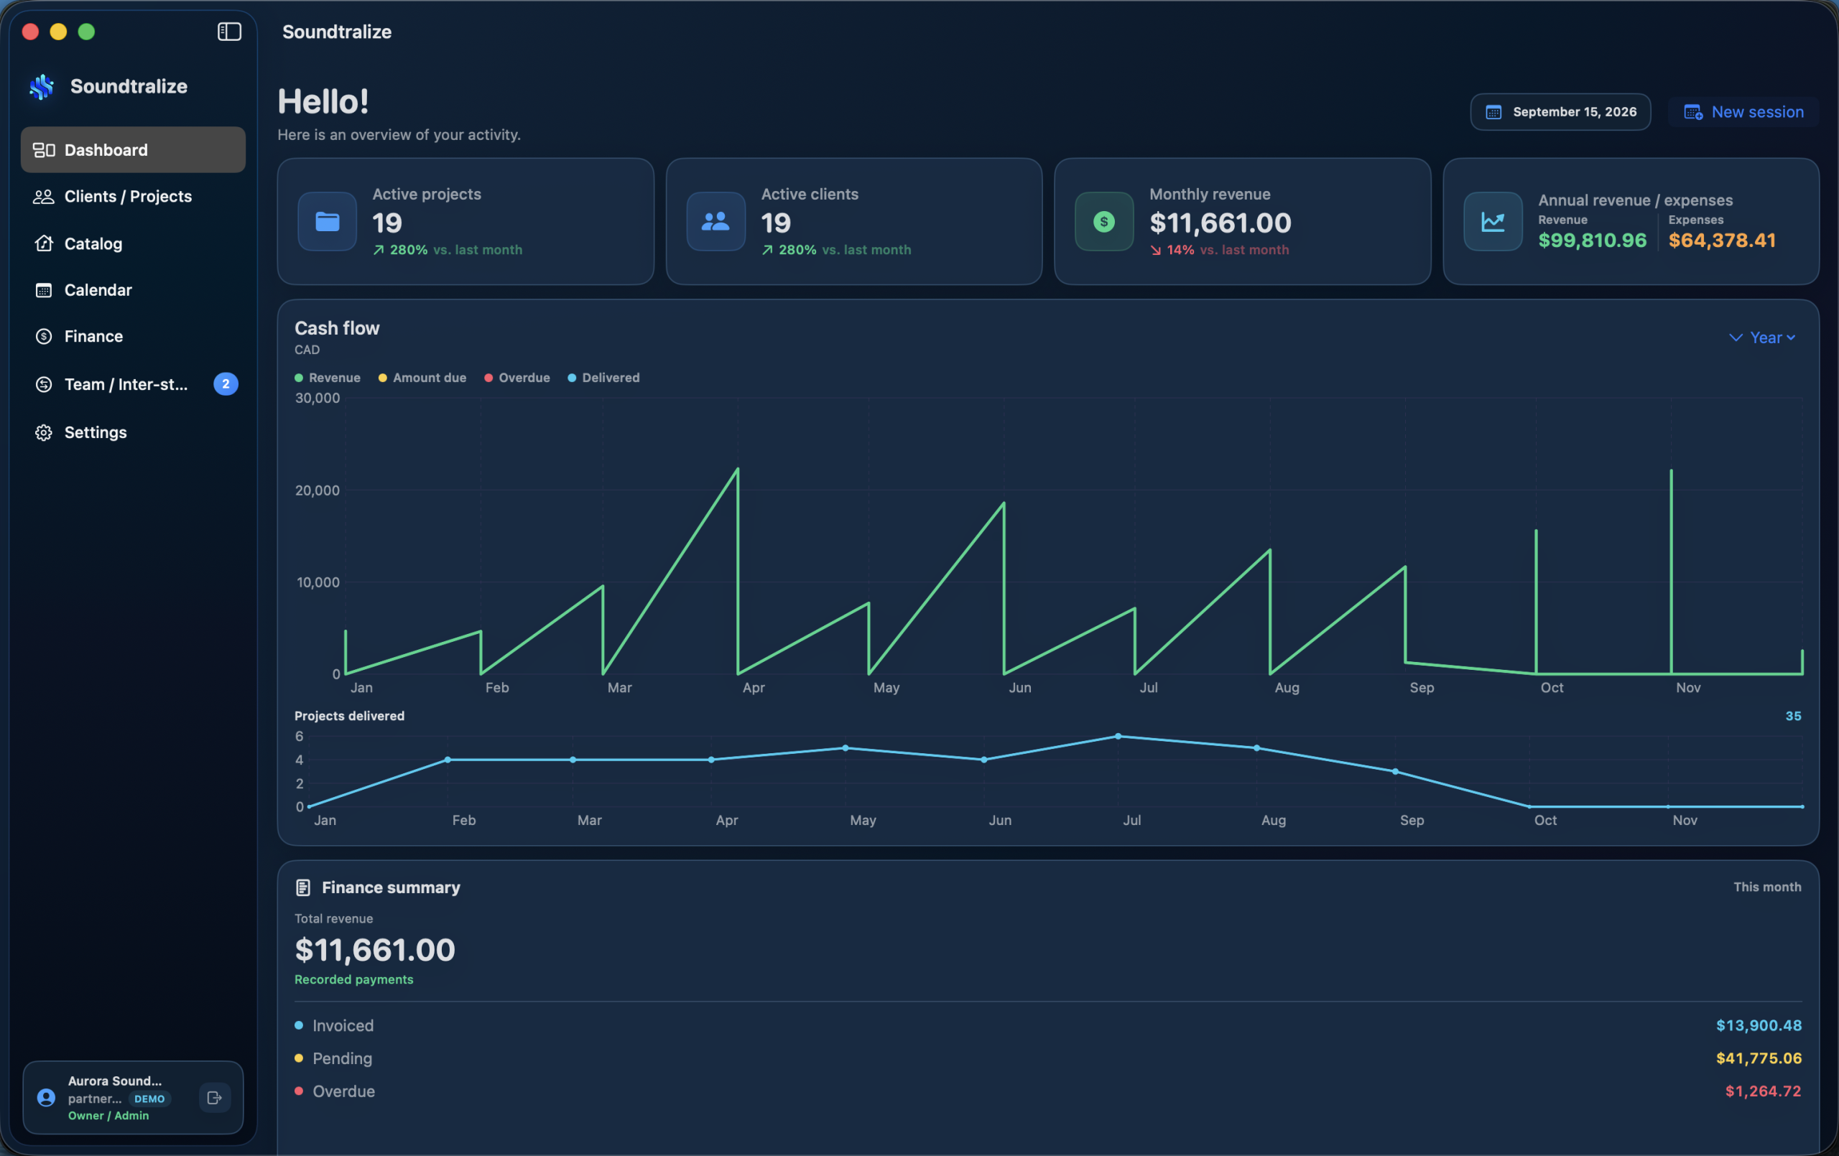Open the Dashboard page
This screenshot has height=1156, width=1839.
click(133, 149)
